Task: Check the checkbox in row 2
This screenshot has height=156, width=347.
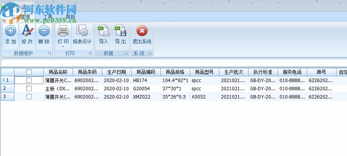Action: (x=29, y=88)
